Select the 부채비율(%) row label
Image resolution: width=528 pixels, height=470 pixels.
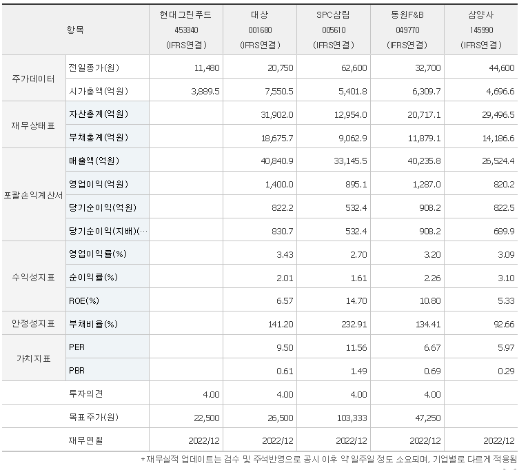[x=93, y=324]
